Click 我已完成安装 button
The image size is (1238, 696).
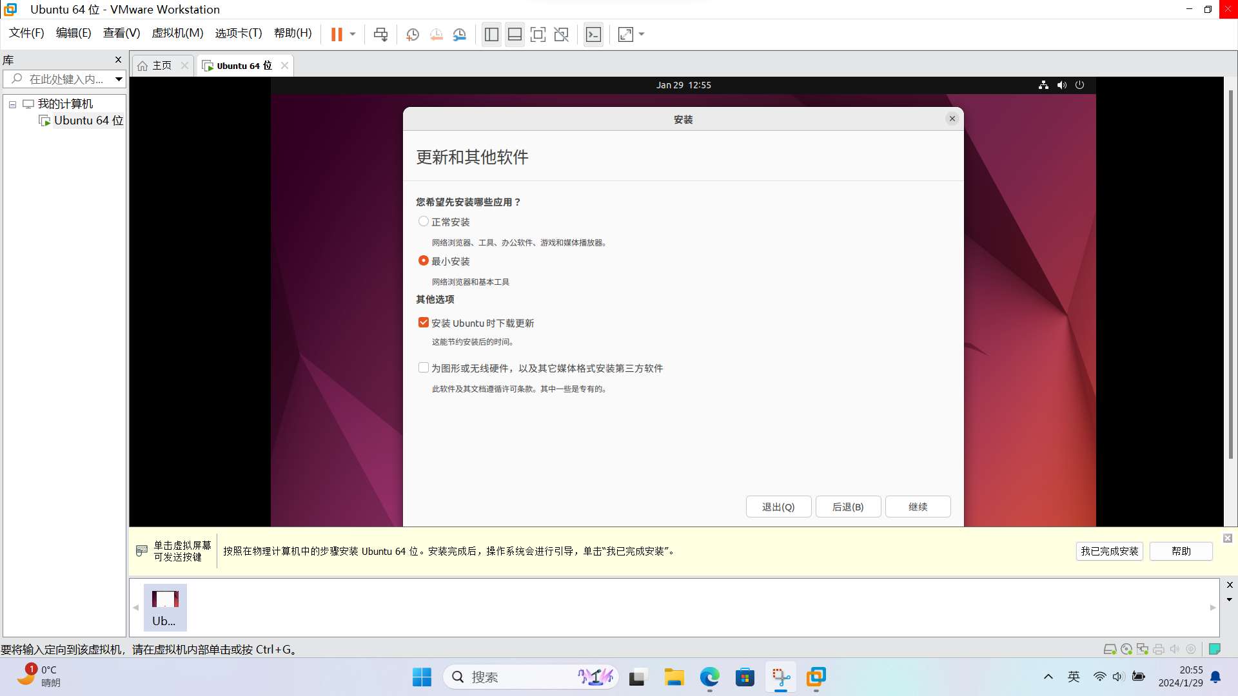point(1110,552)
